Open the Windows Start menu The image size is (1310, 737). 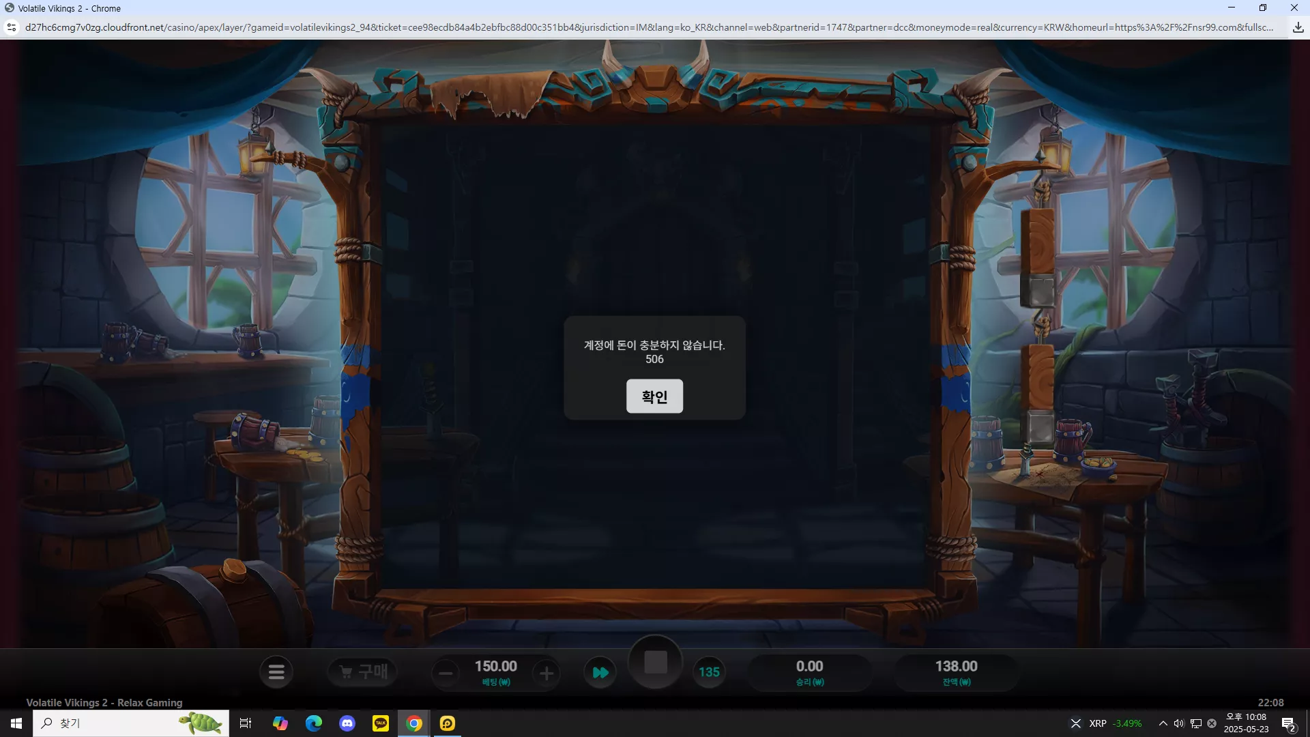pyautogui.click(x=16, y=723)
